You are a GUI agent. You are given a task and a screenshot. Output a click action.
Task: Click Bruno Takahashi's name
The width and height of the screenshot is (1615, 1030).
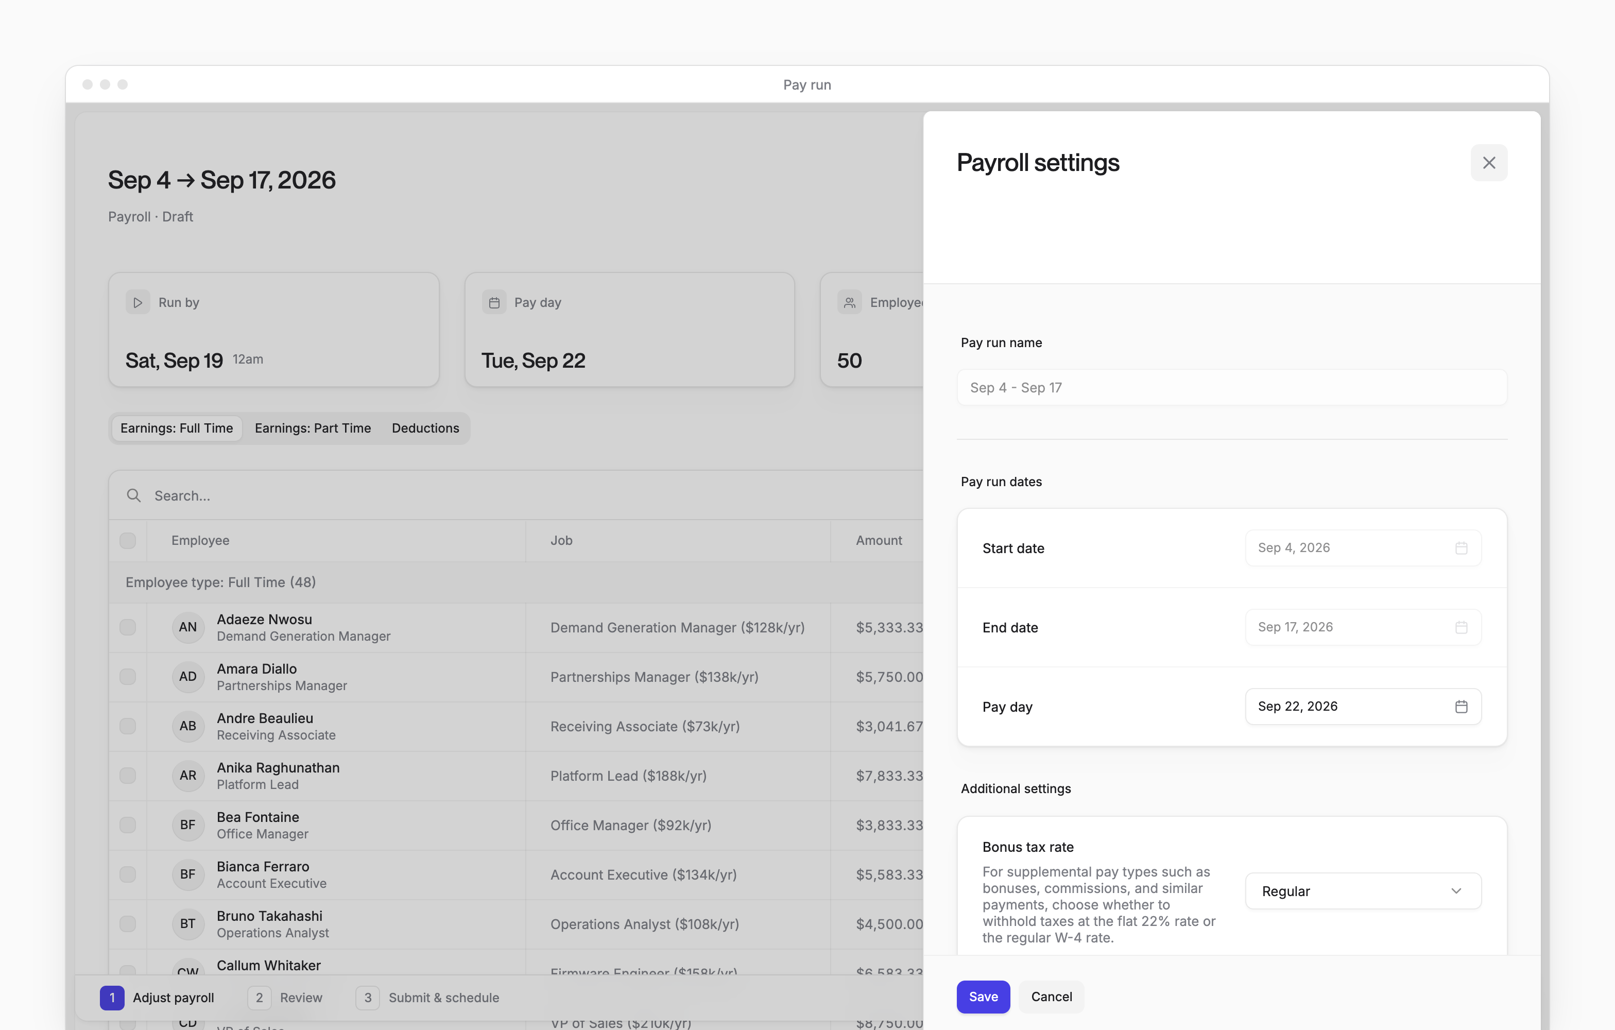click(269, 916)
